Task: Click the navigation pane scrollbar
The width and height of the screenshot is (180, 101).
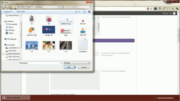Action: point(21,35)
